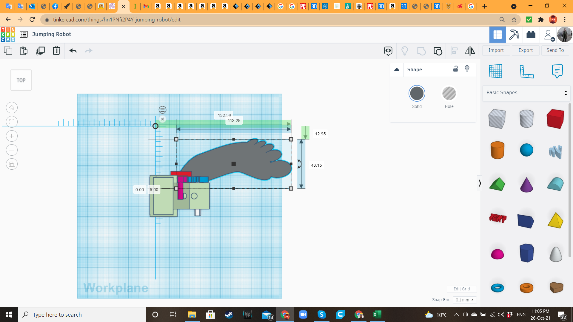Screen dimensions: 573x322
Task: Click the Zoom in plus button
Action: (x=12, y=136)
